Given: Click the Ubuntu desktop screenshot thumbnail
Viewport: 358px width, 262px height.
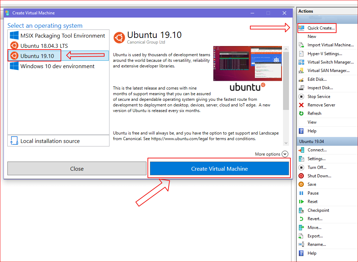Looking at the screenshot, I should tap(247, 63).
